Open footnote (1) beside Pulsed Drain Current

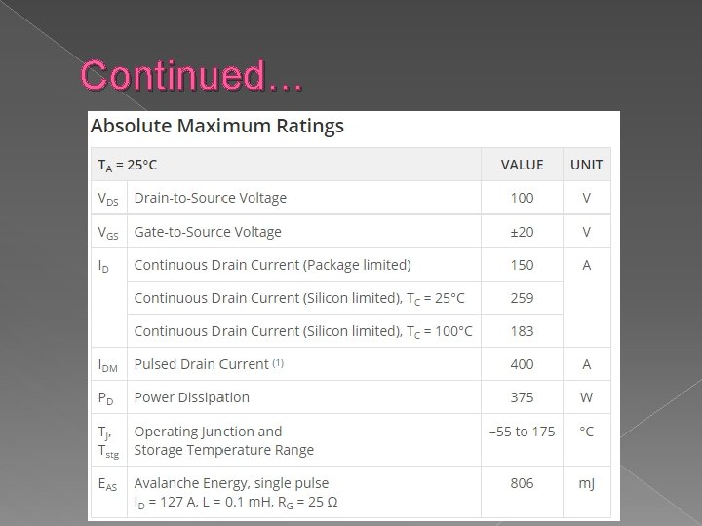point(278,362)
